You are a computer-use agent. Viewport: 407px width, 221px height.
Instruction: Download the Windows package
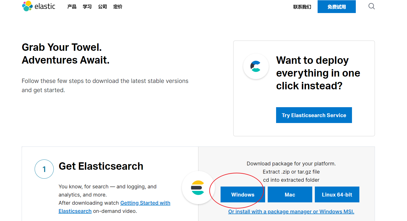242,194
